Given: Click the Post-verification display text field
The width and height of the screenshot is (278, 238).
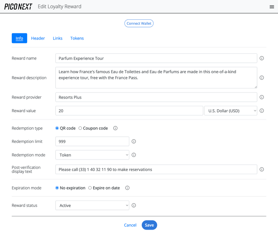Looking at the screenshot, I should (156, 169).
